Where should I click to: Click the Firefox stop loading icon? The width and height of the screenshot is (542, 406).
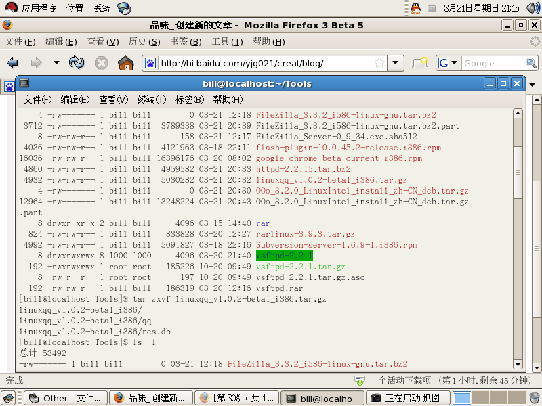(x=101, y=63)
